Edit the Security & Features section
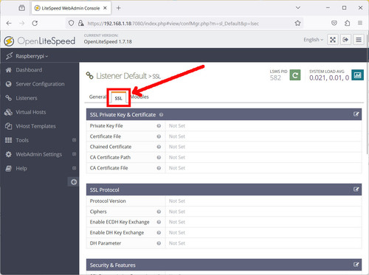The image size is (369, 275). click(356, 265)
